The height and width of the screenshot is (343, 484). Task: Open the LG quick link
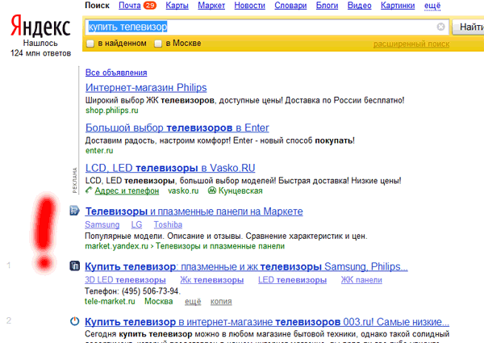tap(136, 224)
